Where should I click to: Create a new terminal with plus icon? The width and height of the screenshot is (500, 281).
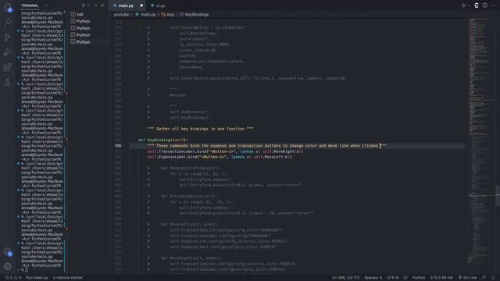click(83, 5)
